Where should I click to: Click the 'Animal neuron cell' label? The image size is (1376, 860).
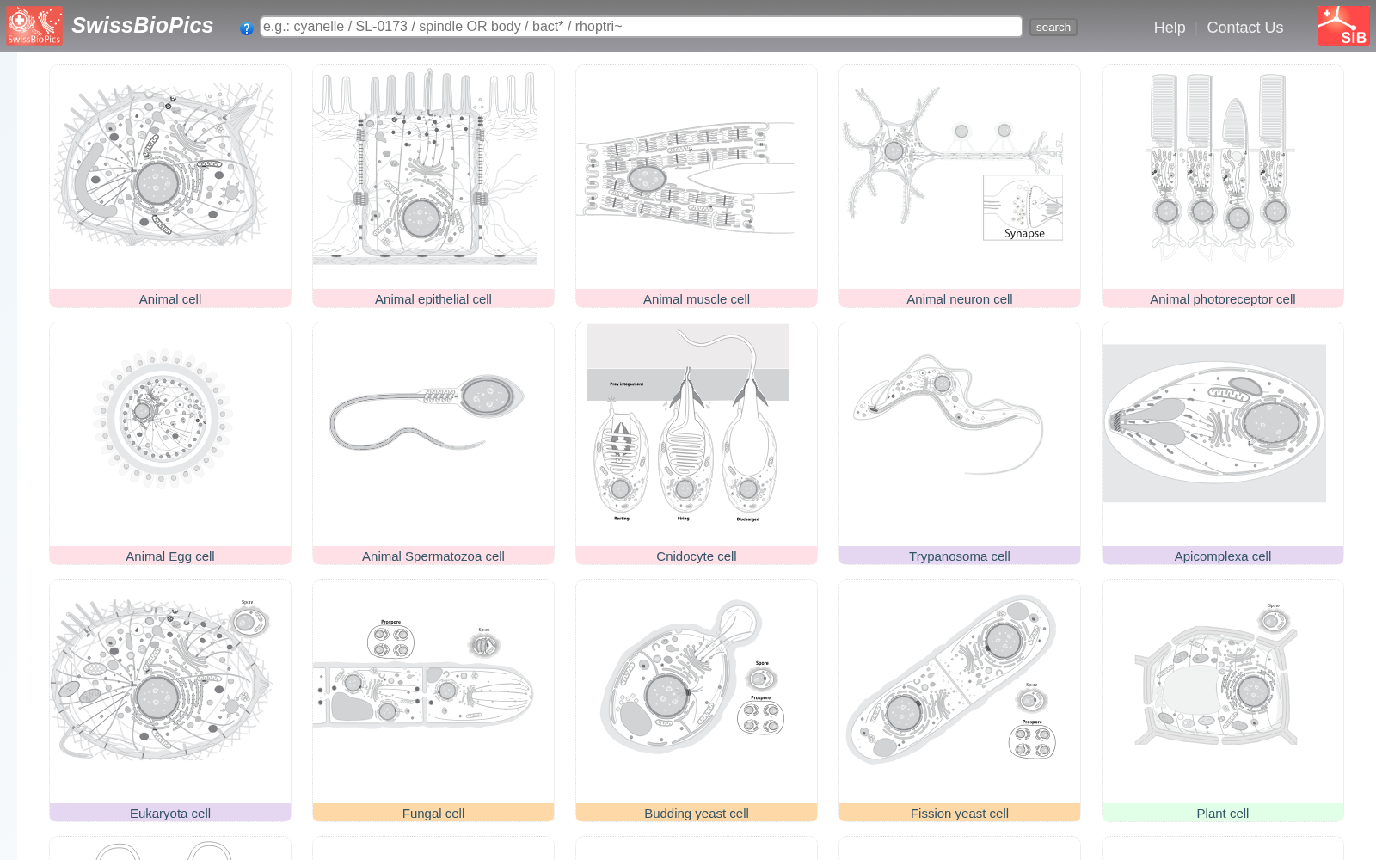point(960,299)
